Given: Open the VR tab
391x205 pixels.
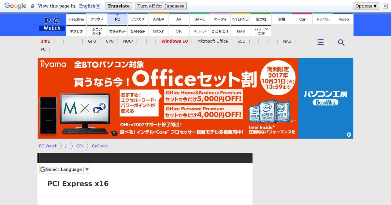Looking at the screenshot, I should 179,31.
